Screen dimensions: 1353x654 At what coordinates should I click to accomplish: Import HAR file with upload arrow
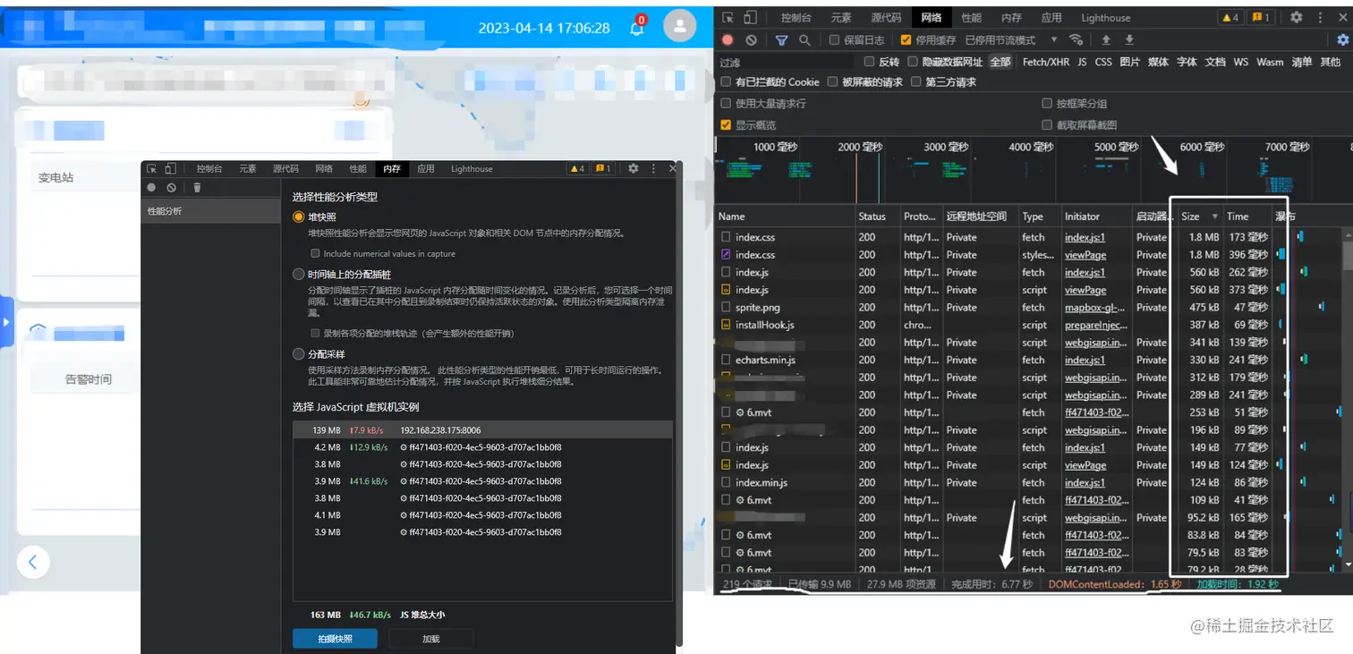1106,40
